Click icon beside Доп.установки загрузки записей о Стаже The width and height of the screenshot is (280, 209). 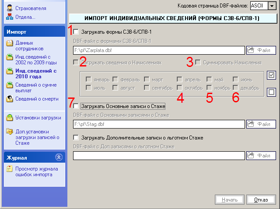(10, 132)
